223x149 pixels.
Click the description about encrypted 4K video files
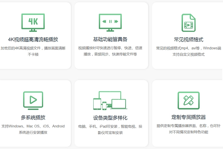[33, 51]
